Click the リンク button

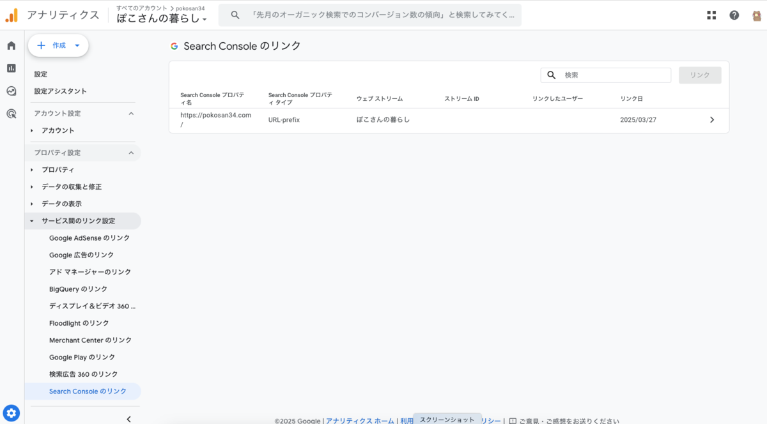pos(700,75)
